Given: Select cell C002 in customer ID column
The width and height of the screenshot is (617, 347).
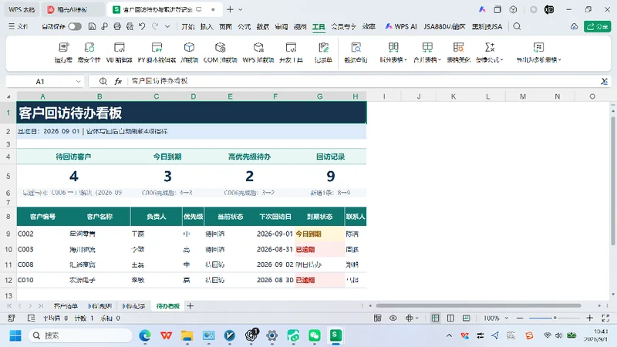Looking at the screenshot, I should coord(42,234).
